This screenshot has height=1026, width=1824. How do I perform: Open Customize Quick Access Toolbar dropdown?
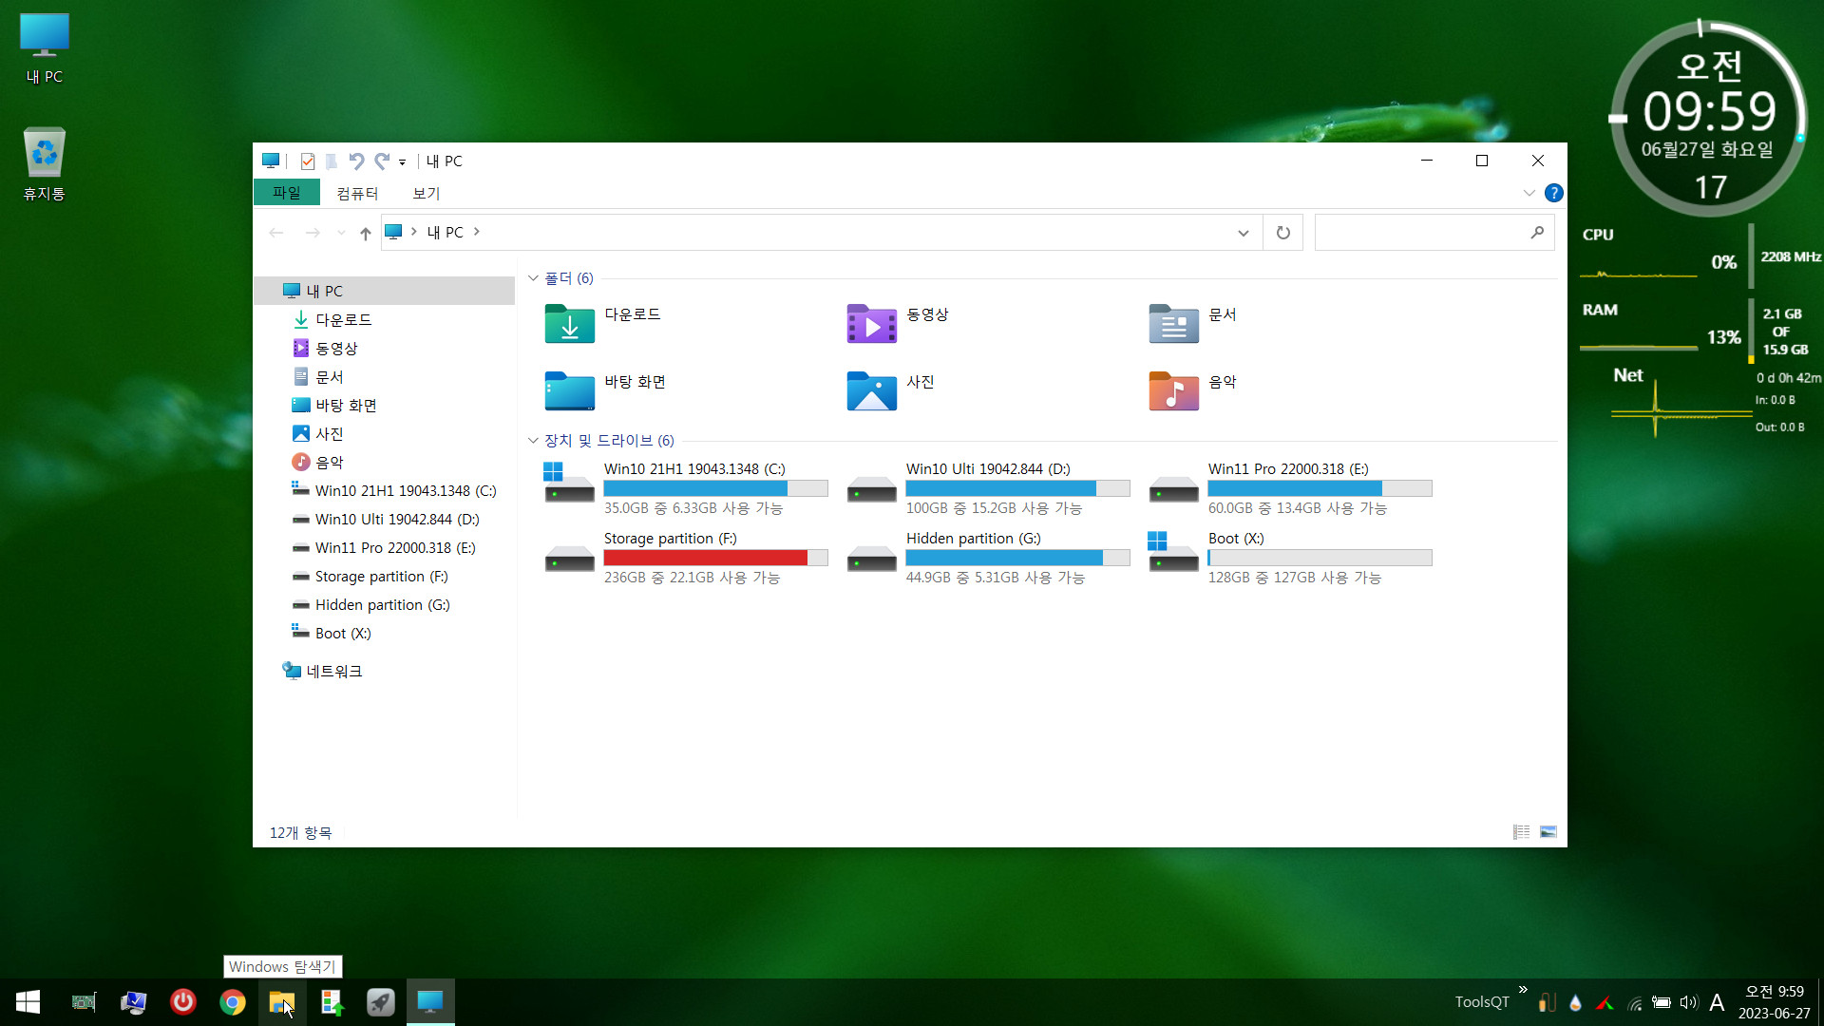coord(403,162)
